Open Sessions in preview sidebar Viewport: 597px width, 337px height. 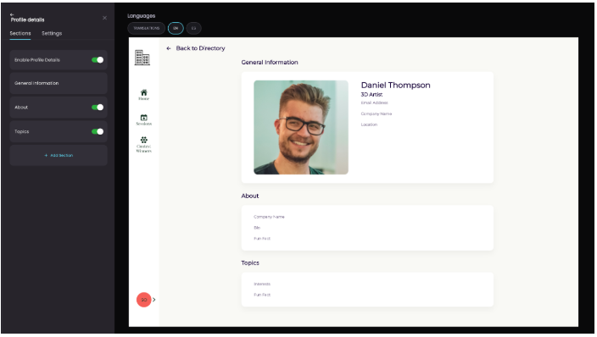tap(143, 120)
